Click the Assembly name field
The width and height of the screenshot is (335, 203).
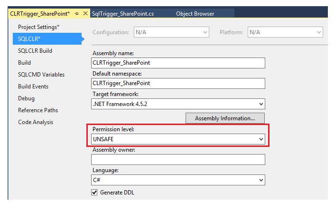[x=178, y=63]
